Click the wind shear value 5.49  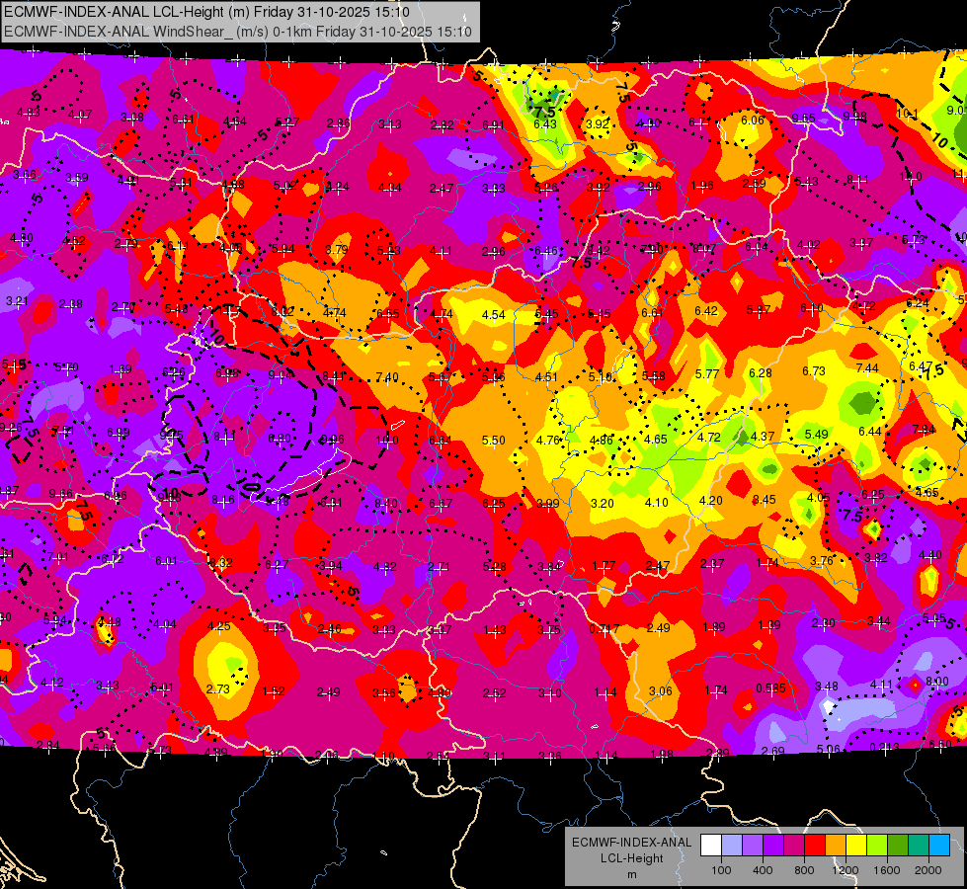coord(816,434)
